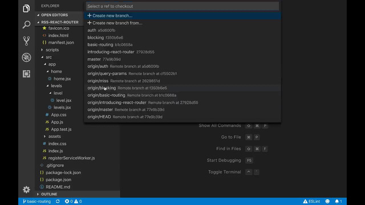Choose Create new branch from...
The height and width of the screenshot is (205, 365).
tap(182, 23)
